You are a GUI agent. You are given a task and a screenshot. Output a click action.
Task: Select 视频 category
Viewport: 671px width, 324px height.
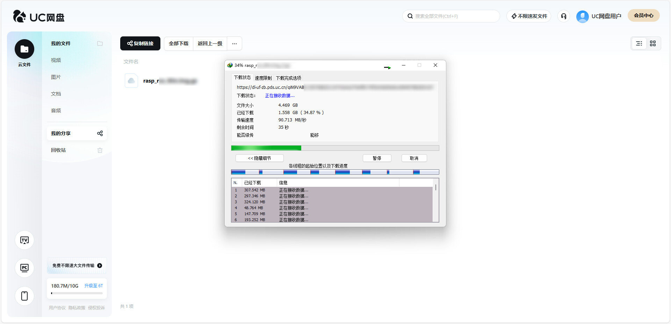(x=56, y=60)
